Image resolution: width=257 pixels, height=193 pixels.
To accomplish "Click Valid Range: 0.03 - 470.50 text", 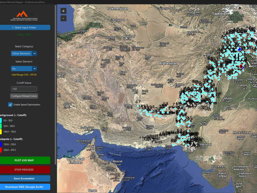I will coord(24,75).
